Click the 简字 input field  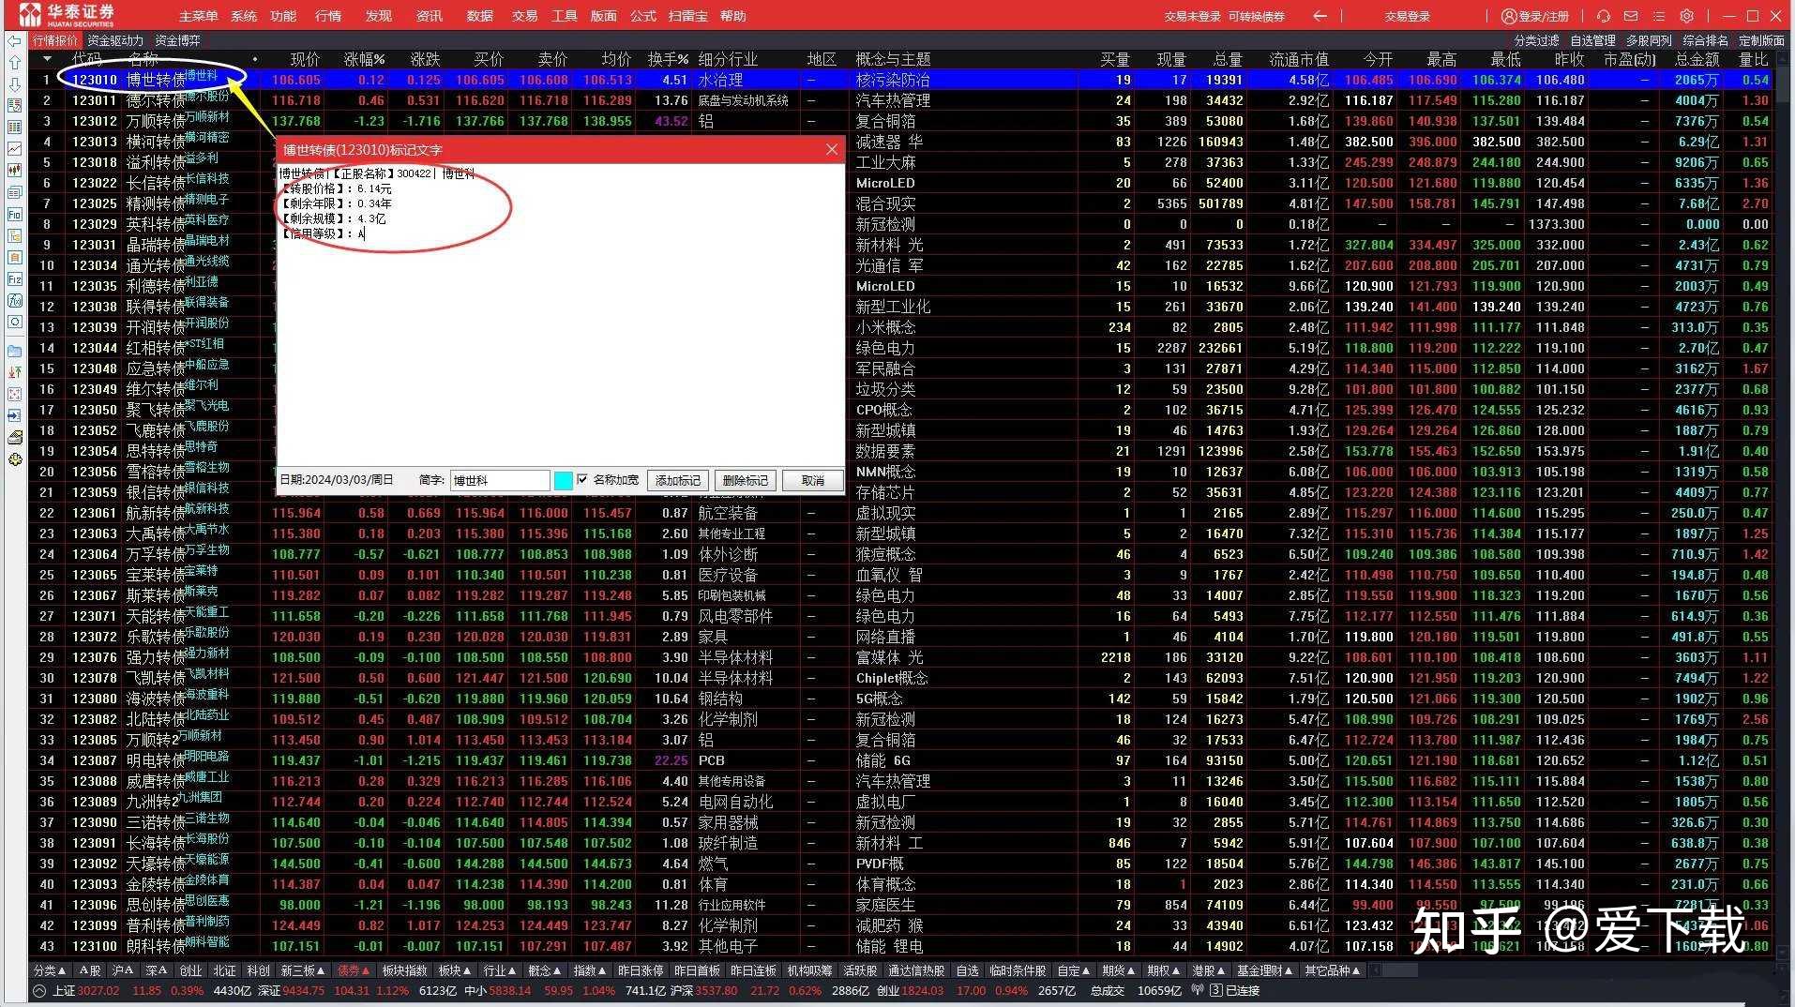point(500,480)
